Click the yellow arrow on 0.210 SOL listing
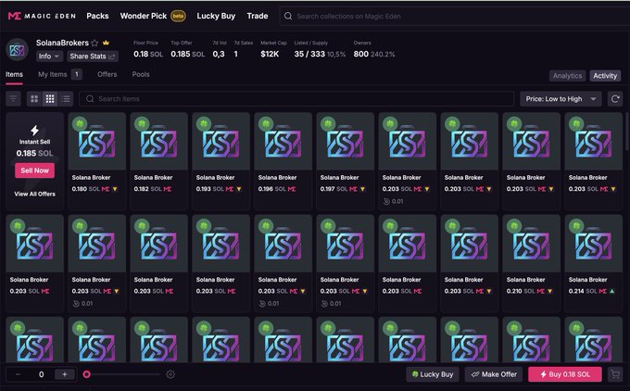The image size is (630, 391). (549, 291)
